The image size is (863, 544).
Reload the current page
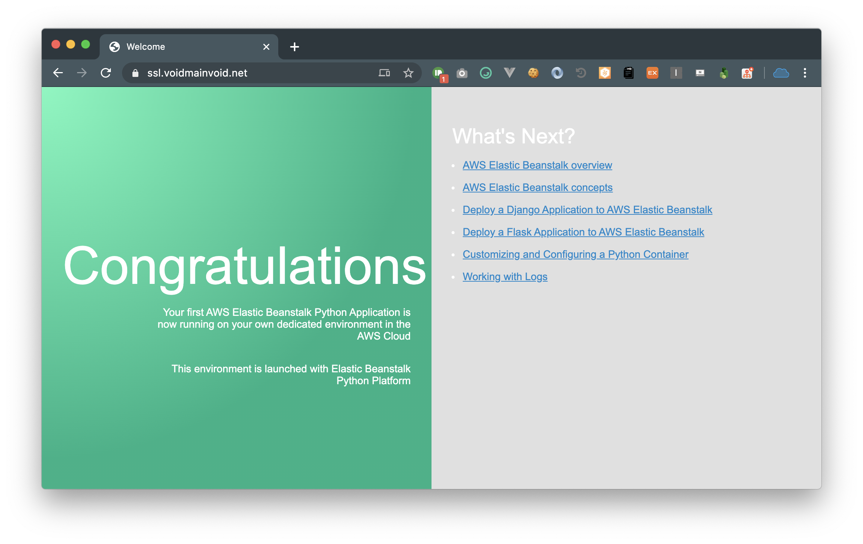106,73
